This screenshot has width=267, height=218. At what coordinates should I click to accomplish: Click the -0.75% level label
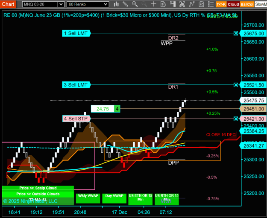coord(213,199)
